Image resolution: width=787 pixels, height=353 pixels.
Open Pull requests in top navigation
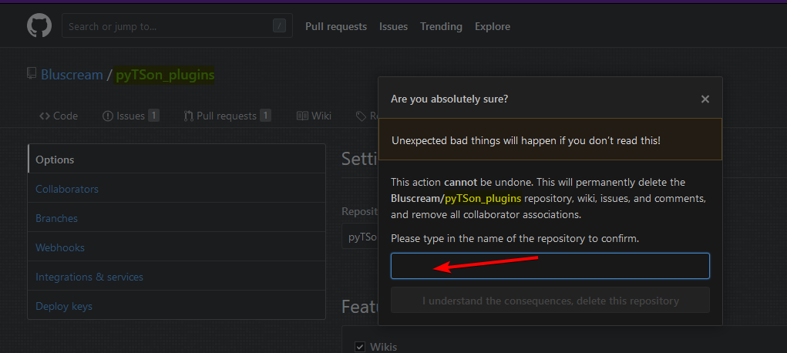pos(336,27)
